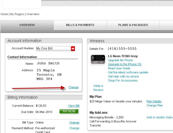The width and height of the screenshot is (173, 133).
Task: Open the View Bill link
Action: pos(73,106)
